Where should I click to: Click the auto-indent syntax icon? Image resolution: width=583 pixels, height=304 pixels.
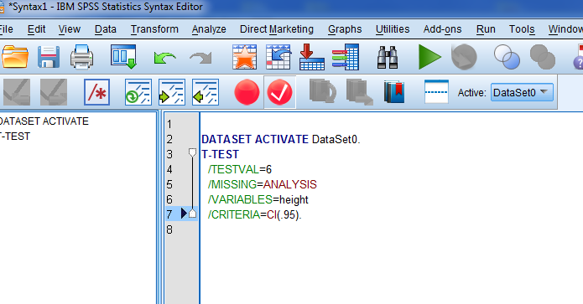coord(138,91)
